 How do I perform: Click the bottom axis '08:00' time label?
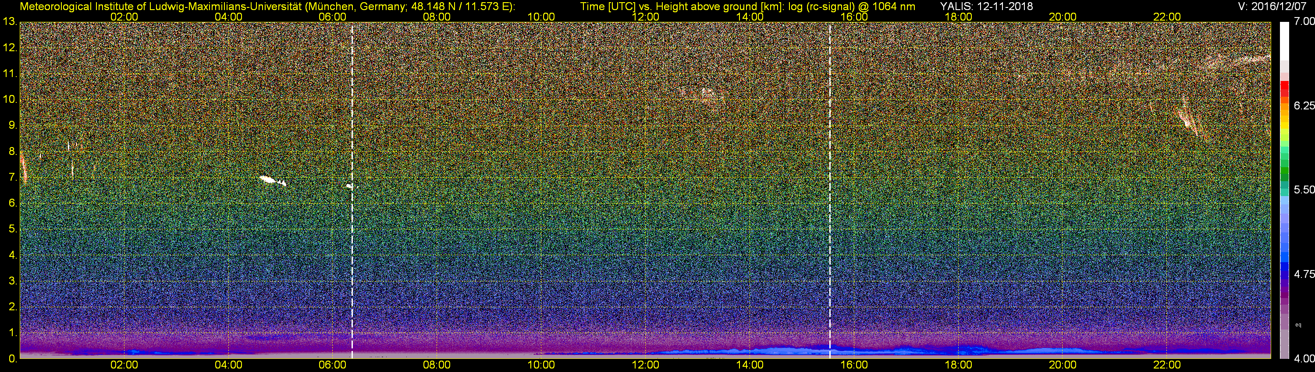coord(437,365)
